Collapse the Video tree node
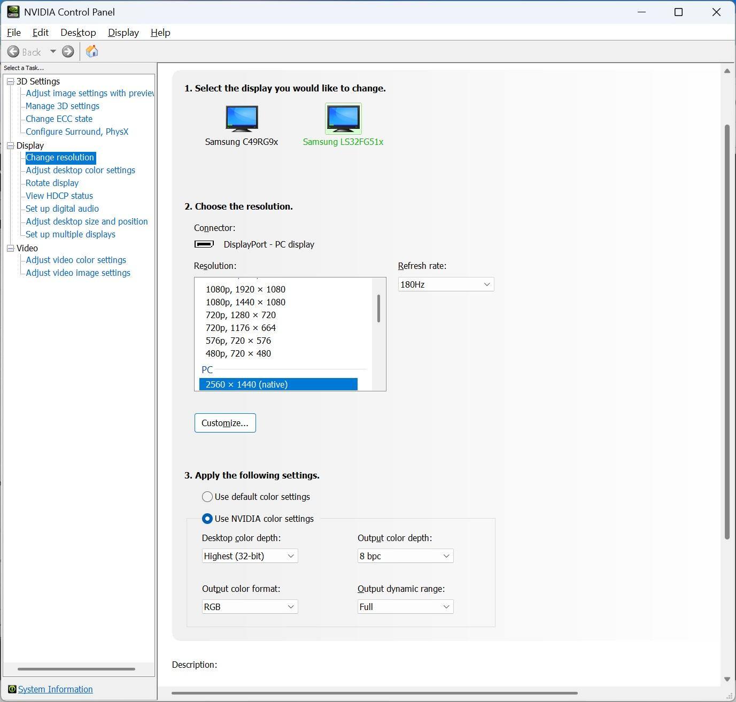This screenshot has height=702, width=736. coord(10,248)
